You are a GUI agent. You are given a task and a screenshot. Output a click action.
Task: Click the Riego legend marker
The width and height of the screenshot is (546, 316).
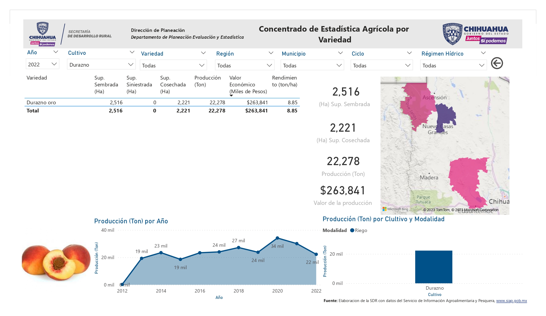[x=352, y=230]
